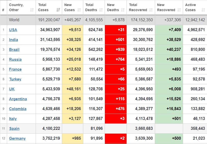
Task: Open Colombia's detail page link
Action: [x=18, y=109]
